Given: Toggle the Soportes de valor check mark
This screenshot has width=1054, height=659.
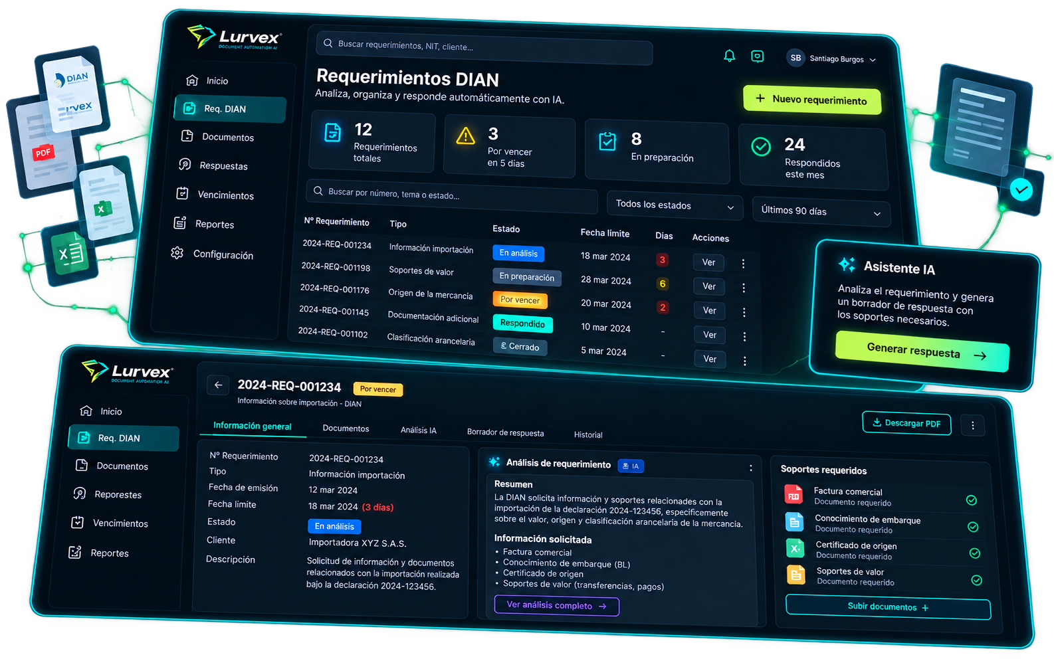Looking at the screenshot, I should pos(976,580).
